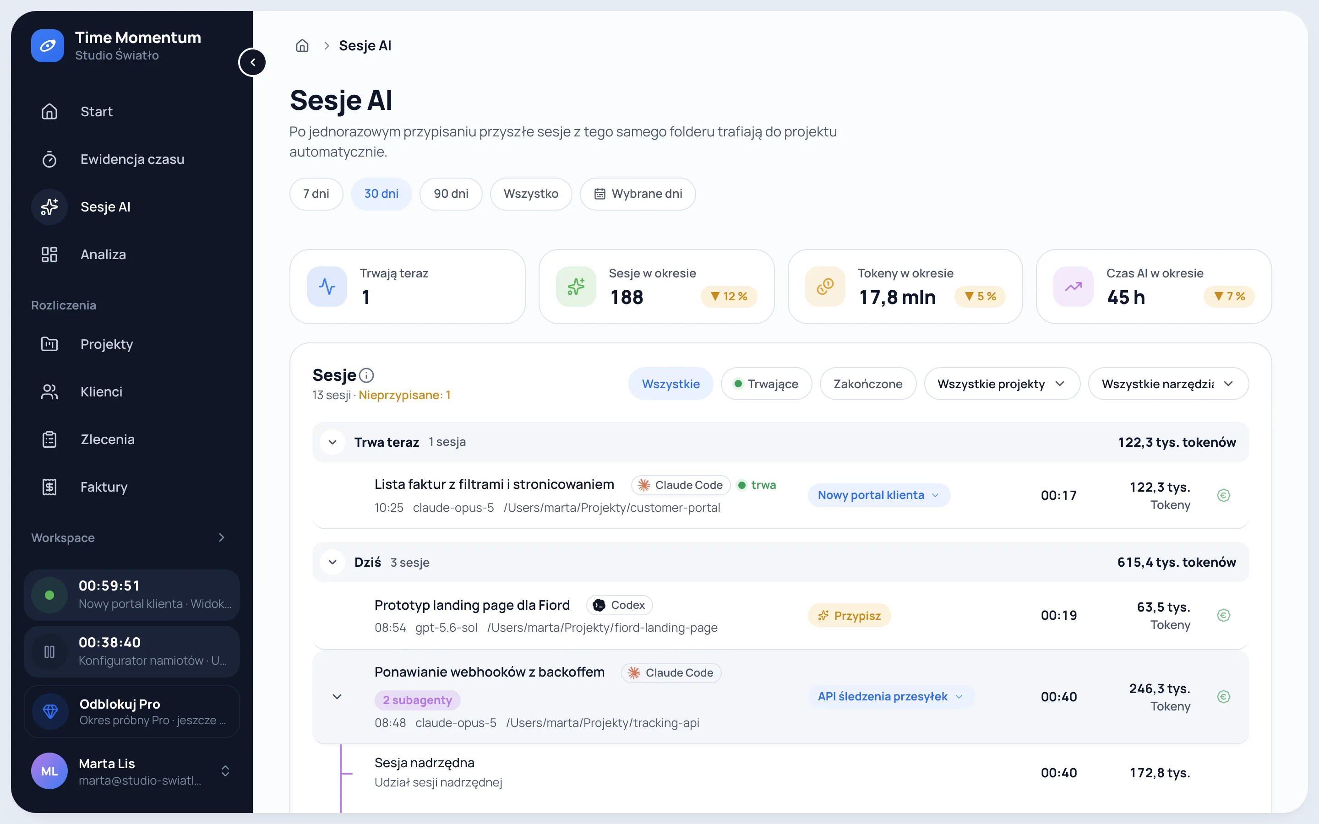Screen dimensions: 1319x824
Task: Select the 90 dni period
Action: pos(451,194)
